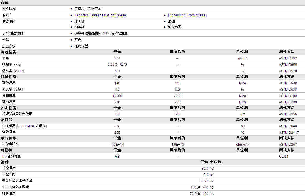
Task: Click the 模具温度 row label
Action: 9,193
